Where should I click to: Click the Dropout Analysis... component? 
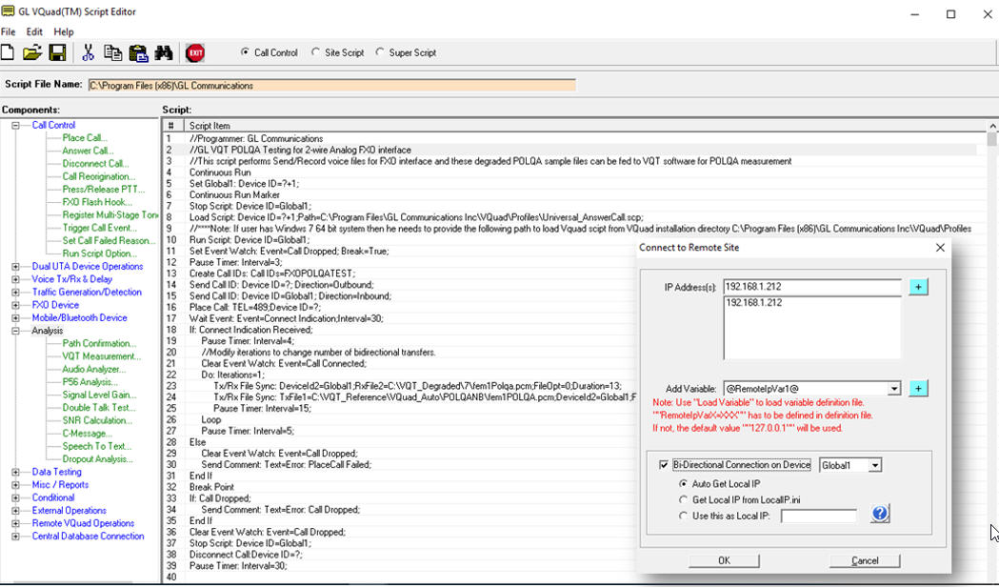tap(97, 458)
